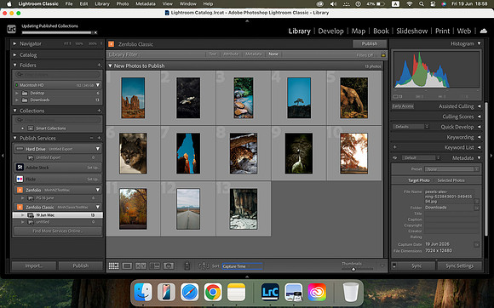
Task: Enable the Metadata library filter
Action: pyautogui.click(x=254, y=54)
